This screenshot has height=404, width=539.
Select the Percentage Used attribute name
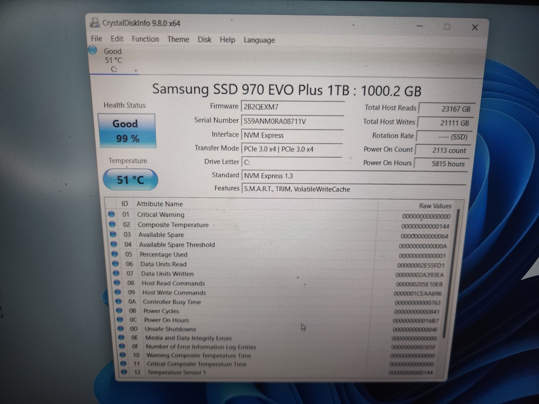click(x=163, y=254)
